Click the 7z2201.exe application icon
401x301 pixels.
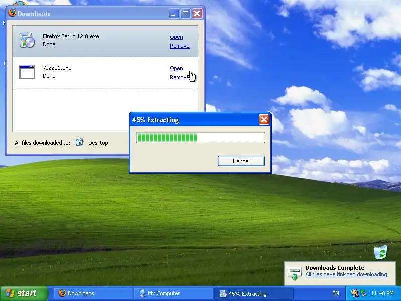[x=27, y=72]
